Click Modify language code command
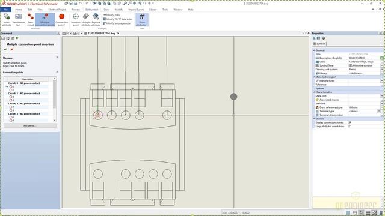 point(117,23)
